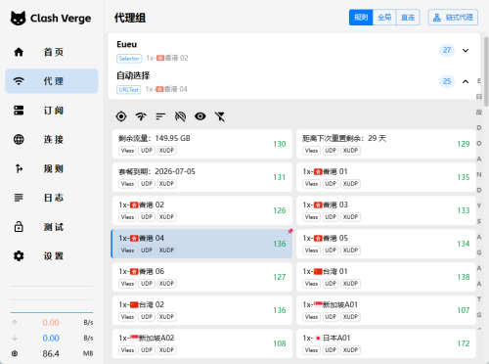Jump to letter N in index bar

(x=479, y=174)
